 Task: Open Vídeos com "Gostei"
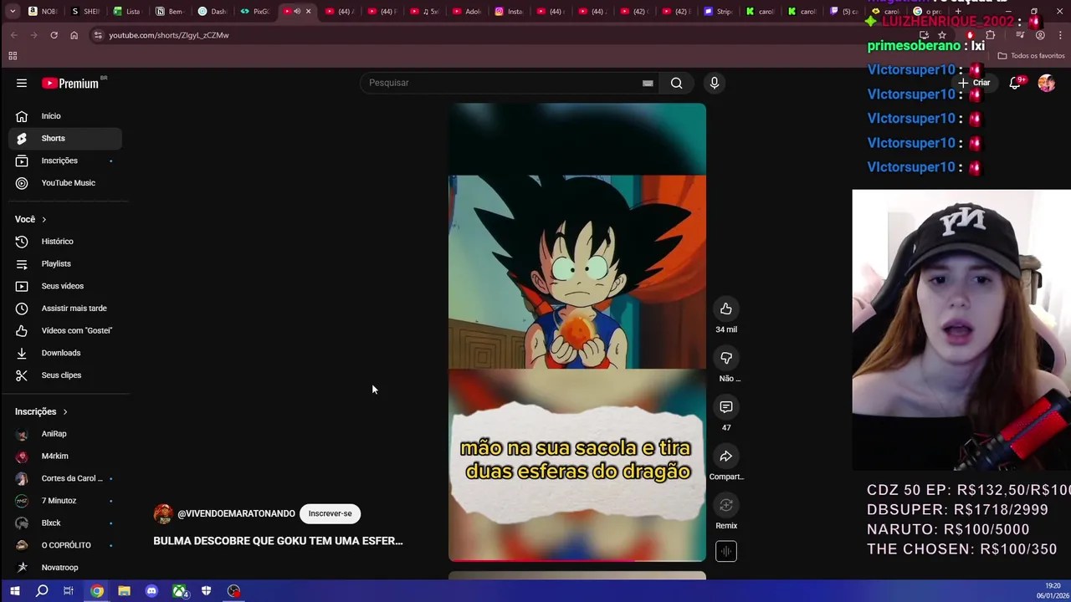(x=65, y=330)
